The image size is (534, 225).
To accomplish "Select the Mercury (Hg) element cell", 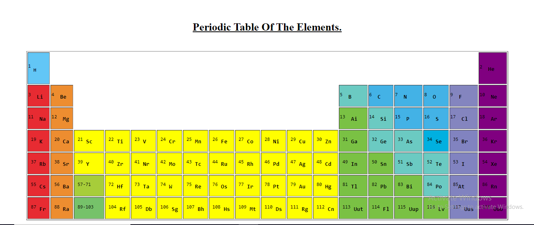I will pyautogui.click(x=325, y=186).
